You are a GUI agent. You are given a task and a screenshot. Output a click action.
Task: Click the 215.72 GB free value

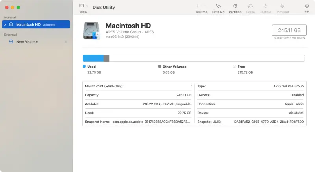[245, 72]
